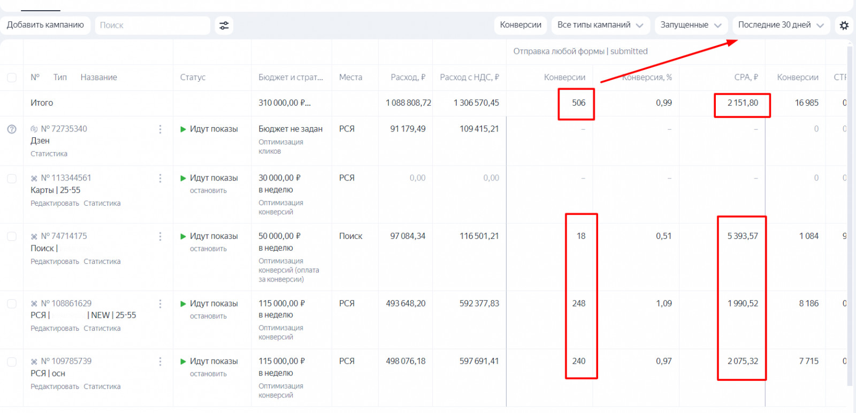Click Бюджет не задан in Дзен row
The image size is (856, 413).
291,129
